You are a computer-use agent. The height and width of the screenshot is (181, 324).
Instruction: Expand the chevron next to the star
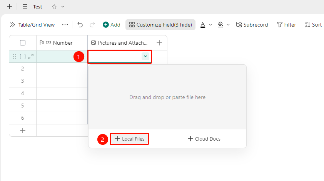[63, 7]
